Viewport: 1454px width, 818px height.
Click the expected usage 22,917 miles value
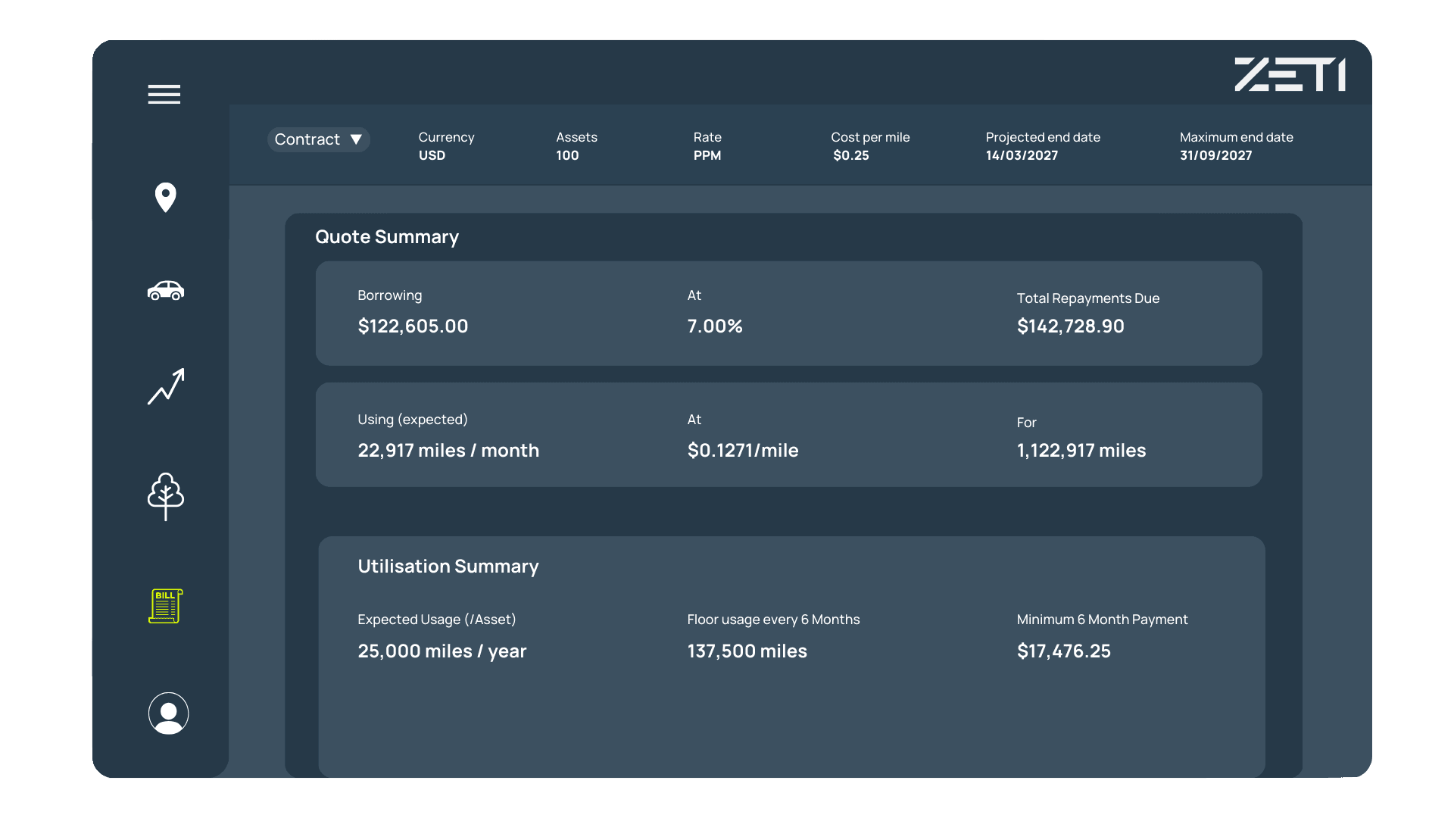448,451
